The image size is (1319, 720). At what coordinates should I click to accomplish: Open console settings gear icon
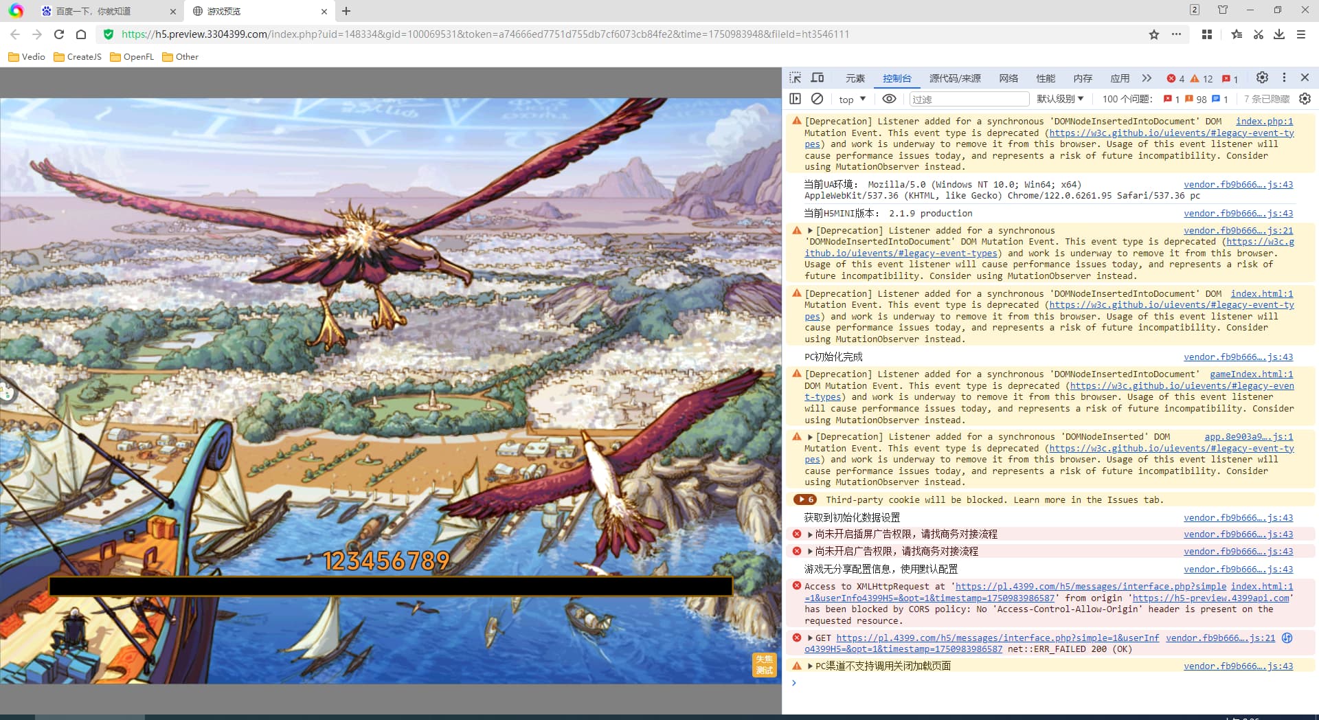tap(1305, 99)
